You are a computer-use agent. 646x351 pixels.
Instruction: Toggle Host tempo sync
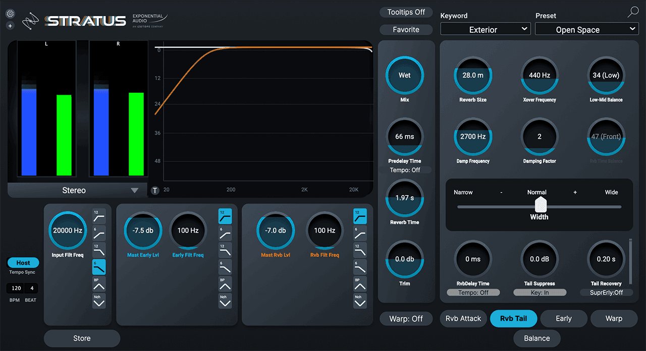[x=23, y=263]
